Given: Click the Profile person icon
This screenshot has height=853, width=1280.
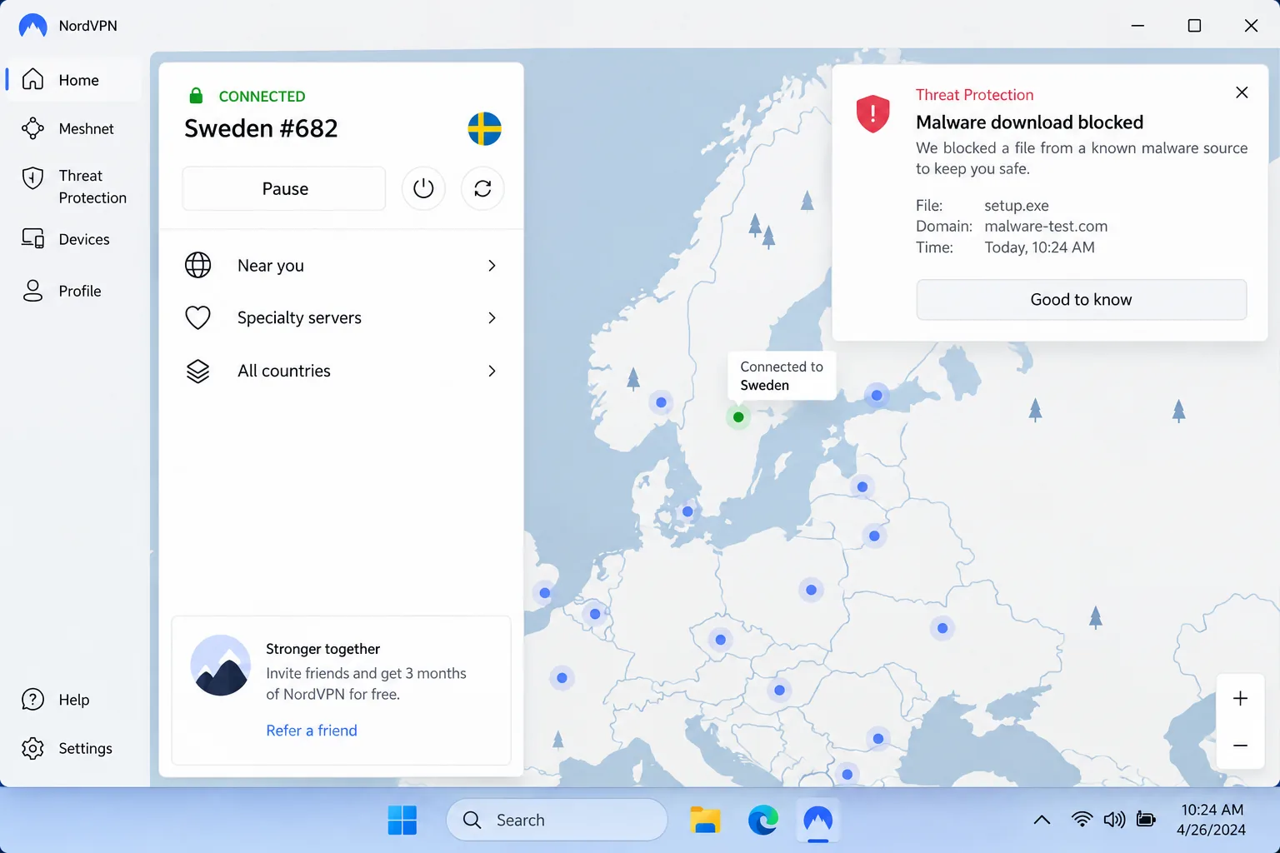Looking at the screenshot, I should click(x=32, y=291).
